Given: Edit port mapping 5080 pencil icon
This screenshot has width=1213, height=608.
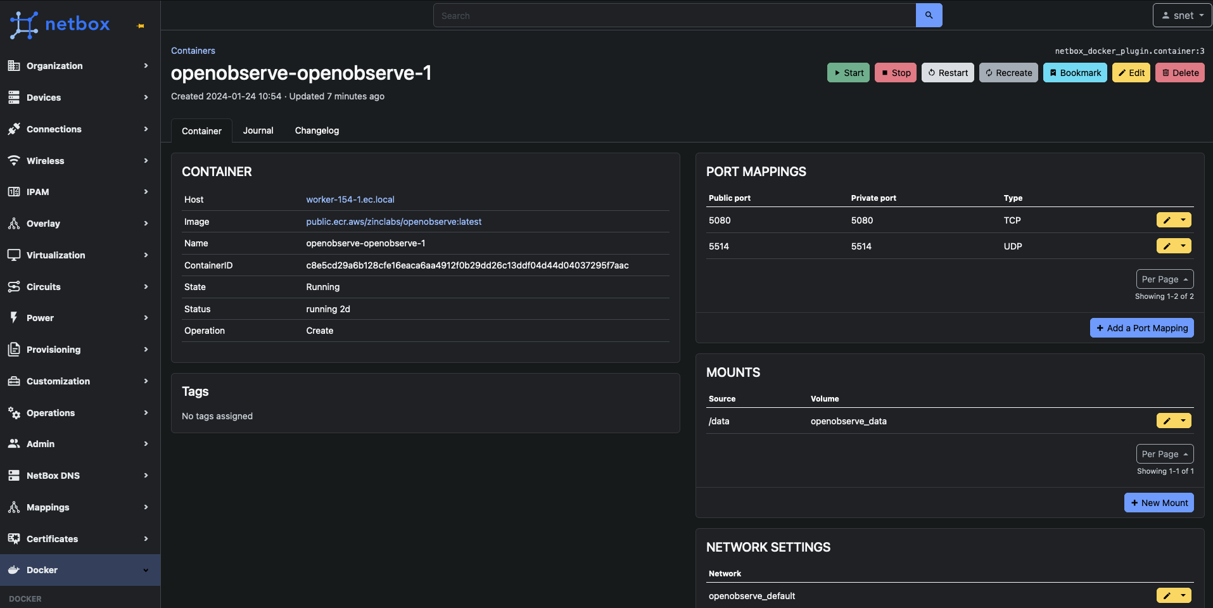Looking at the screenshot, I should (x=1166, y=220).
